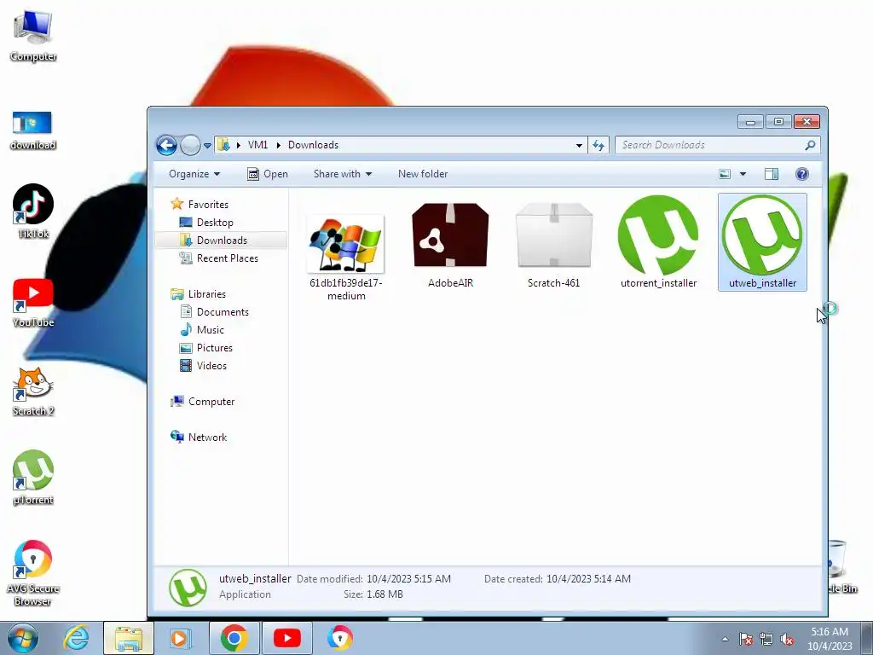Open Action Center flag icon
The width and height of the screenshot is (873, 655).
[x=746, y=640]
